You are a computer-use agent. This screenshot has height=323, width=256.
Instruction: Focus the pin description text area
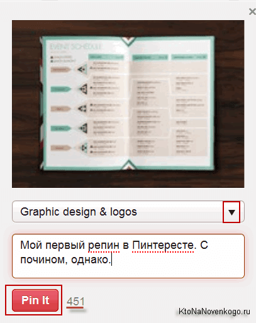coord(128,256)
